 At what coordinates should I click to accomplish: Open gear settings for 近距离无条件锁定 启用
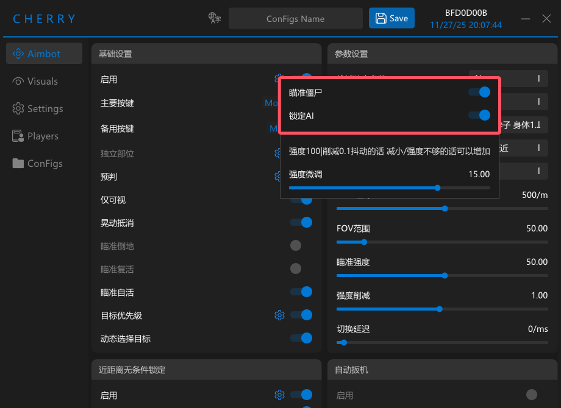tap(279, 395)
